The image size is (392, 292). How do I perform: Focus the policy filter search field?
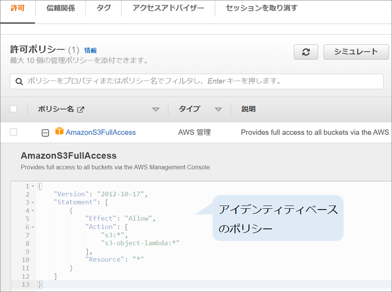tap(202, 81)
